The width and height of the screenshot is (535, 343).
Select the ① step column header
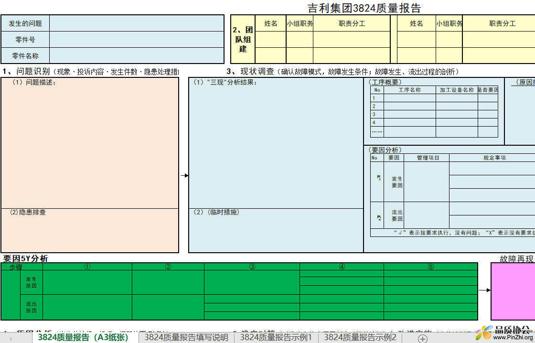coord(87,267)
